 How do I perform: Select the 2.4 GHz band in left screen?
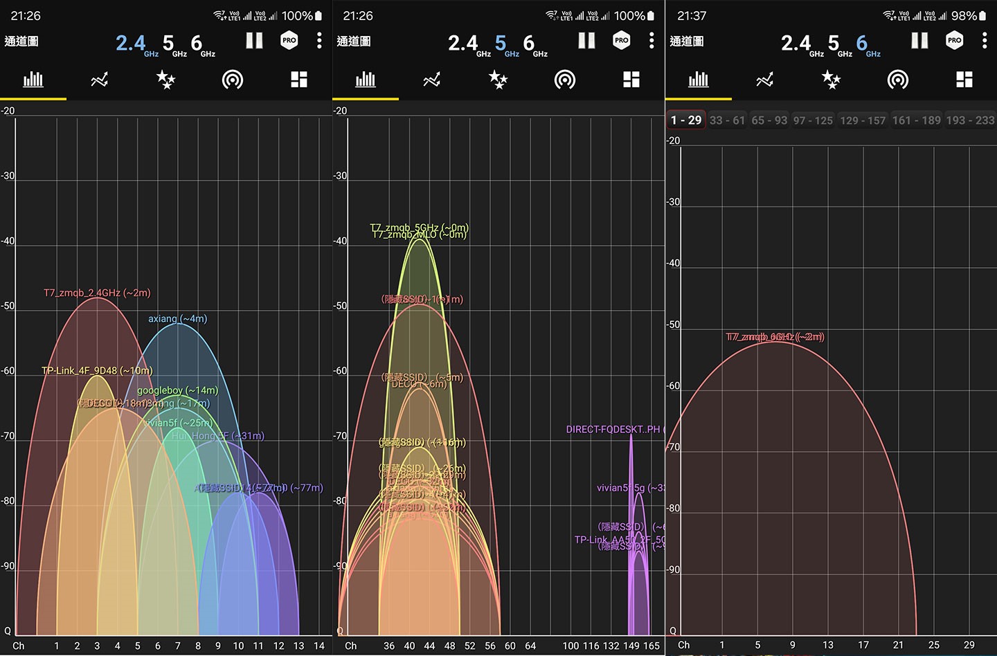tap(137, 44)
